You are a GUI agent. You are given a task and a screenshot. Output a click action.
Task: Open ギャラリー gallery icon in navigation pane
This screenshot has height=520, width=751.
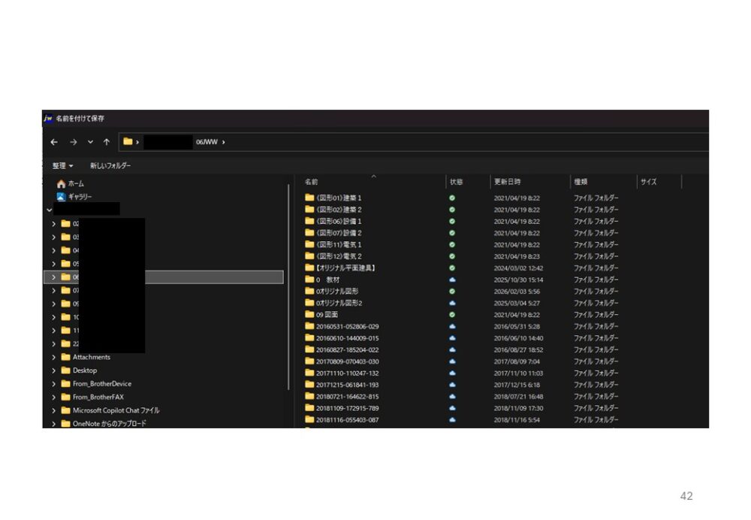62,197
